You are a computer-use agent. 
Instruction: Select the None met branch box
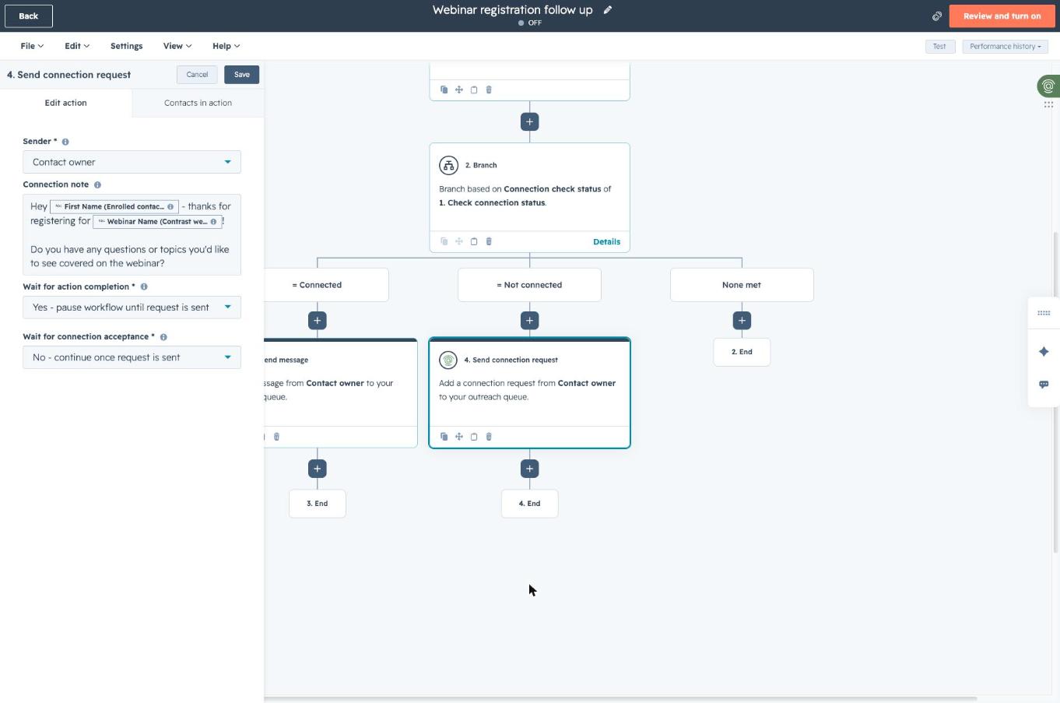(x=742, y=285)
